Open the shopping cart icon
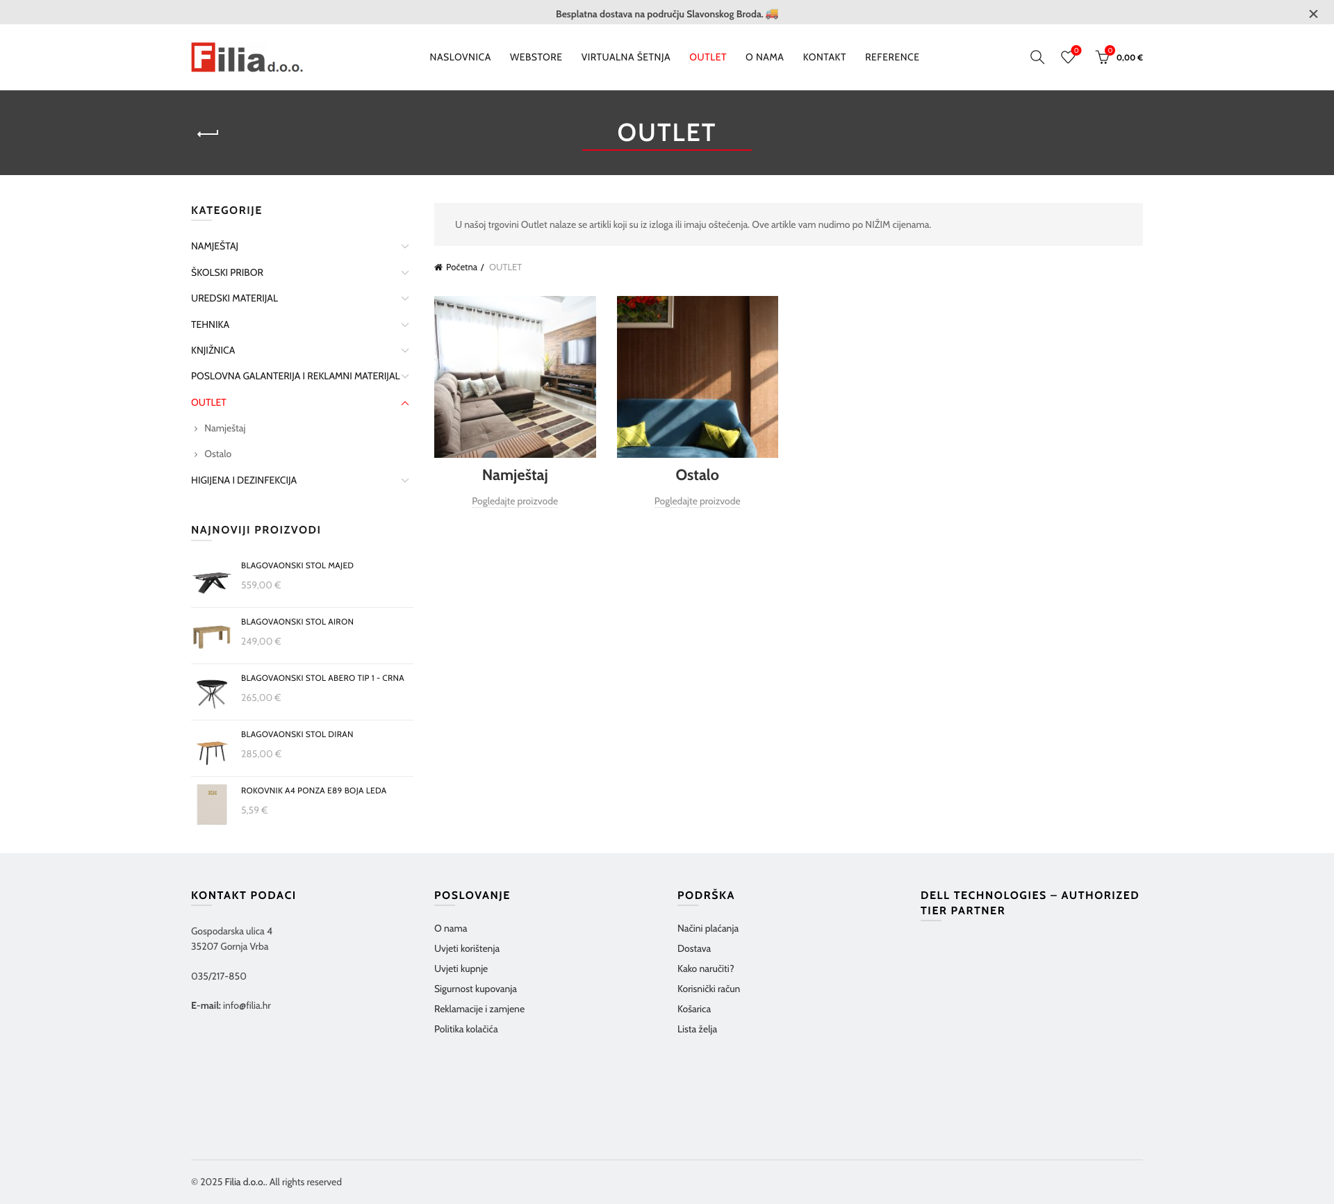 click(1103, 57)
